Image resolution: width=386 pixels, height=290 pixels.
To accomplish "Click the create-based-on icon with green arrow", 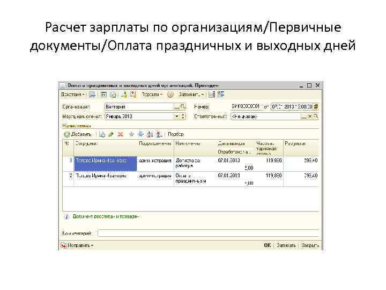I will (124, 95).
